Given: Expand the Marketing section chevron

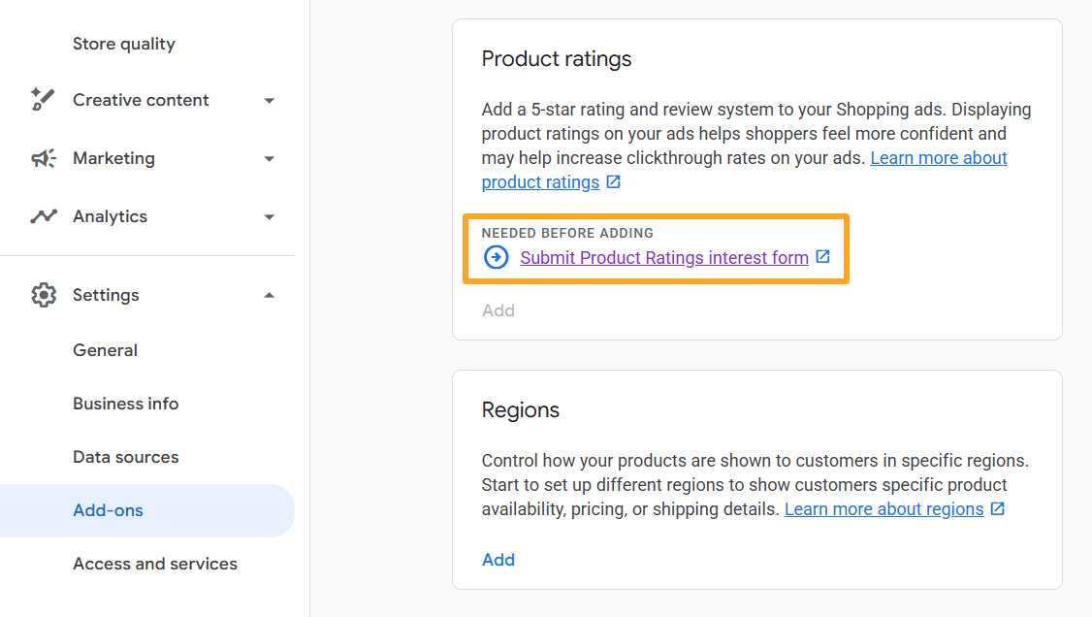Looking at the screenshot, I should click(269, 158).
